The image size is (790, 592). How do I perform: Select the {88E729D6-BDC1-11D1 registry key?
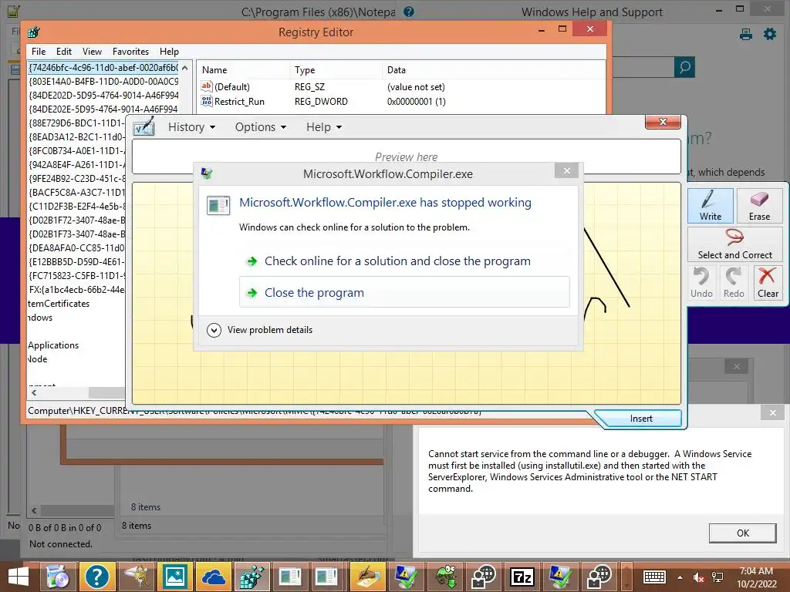coord(76,123)
